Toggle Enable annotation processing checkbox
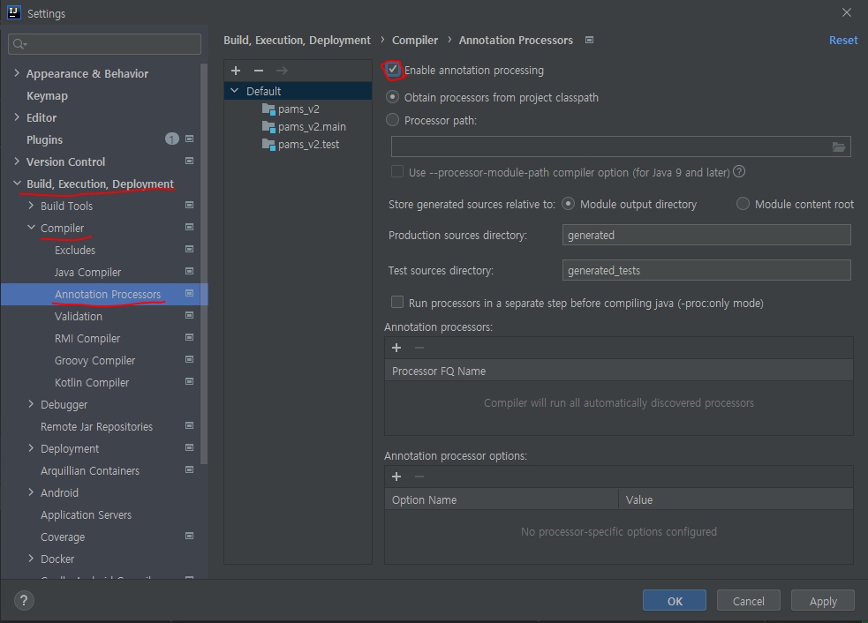Image resolution: width=868 pixels, height=623 pixels. coord(392,70)
